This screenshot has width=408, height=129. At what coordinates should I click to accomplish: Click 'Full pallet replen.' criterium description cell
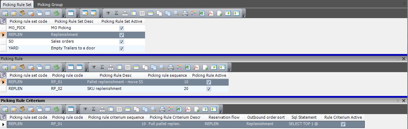pos(175,124)
